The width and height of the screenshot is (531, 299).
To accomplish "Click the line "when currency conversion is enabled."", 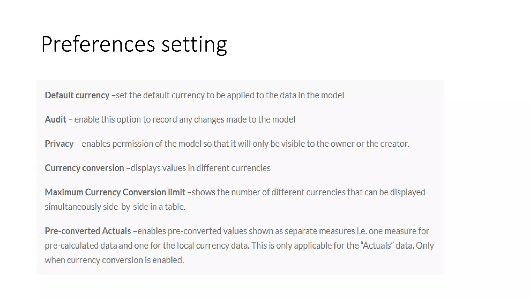I will coord(114,260).
